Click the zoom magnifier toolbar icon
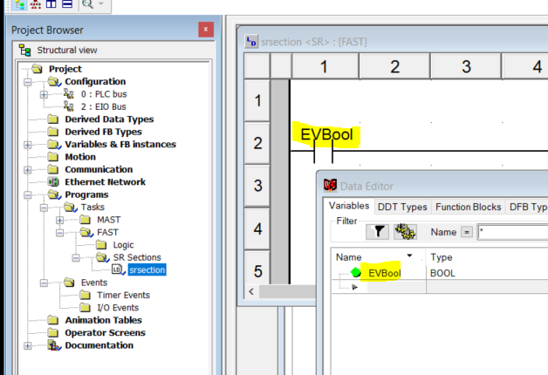The width and height of the screenshot is (548, 375). tap(88, 3)
